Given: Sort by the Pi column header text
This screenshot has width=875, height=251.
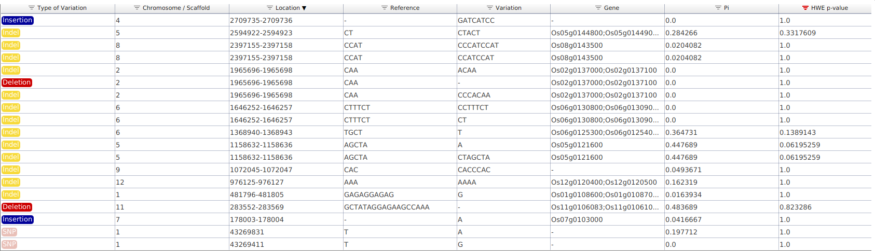Looking at the screenshot, I should pos(727,8).
